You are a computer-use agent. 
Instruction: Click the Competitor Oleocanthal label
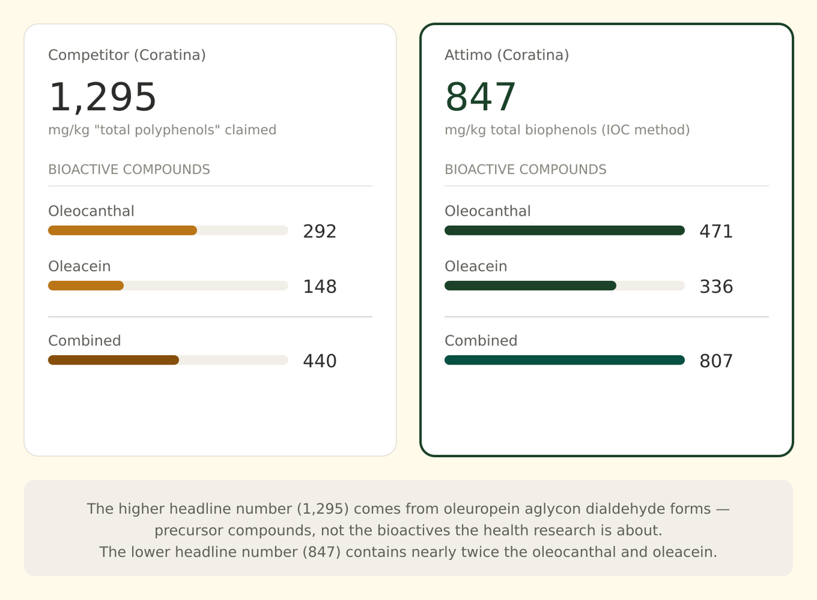[91, 211]
